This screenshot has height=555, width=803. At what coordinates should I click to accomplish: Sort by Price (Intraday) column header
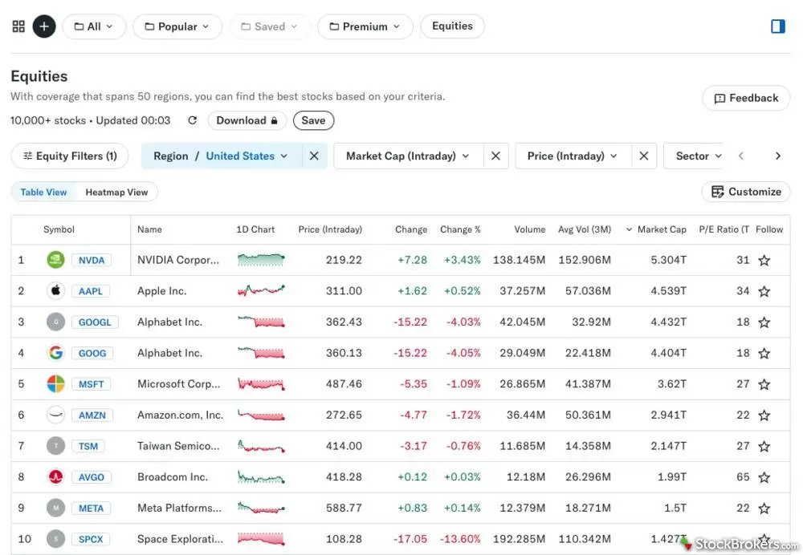pos(330,229)
